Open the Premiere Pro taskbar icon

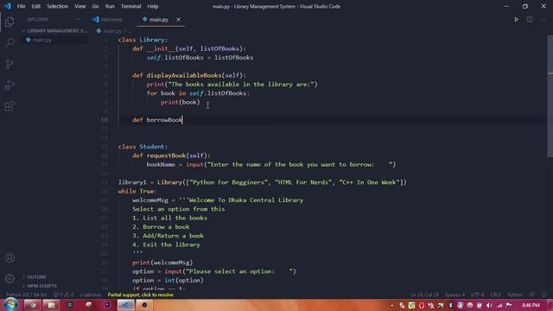107,305
